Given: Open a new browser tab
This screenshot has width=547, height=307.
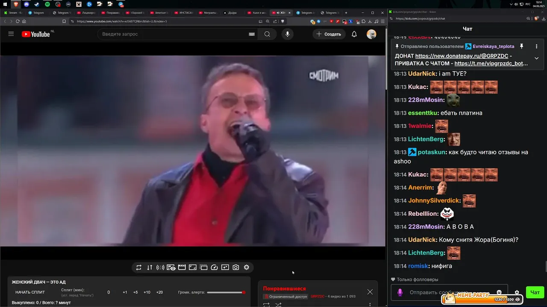Looking at the screenshot, I should tap(346, 13).
